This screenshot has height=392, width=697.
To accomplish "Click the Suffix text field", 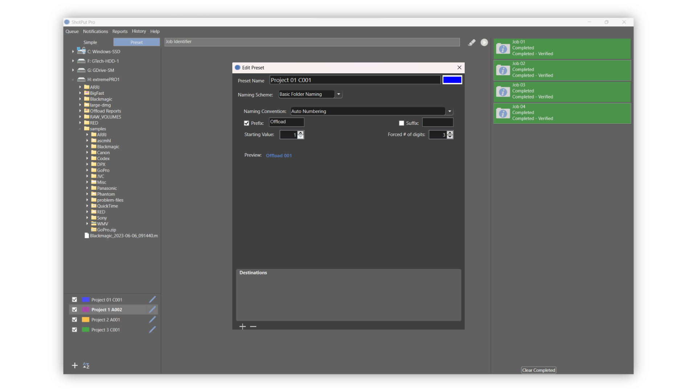I will pos(438,122).
